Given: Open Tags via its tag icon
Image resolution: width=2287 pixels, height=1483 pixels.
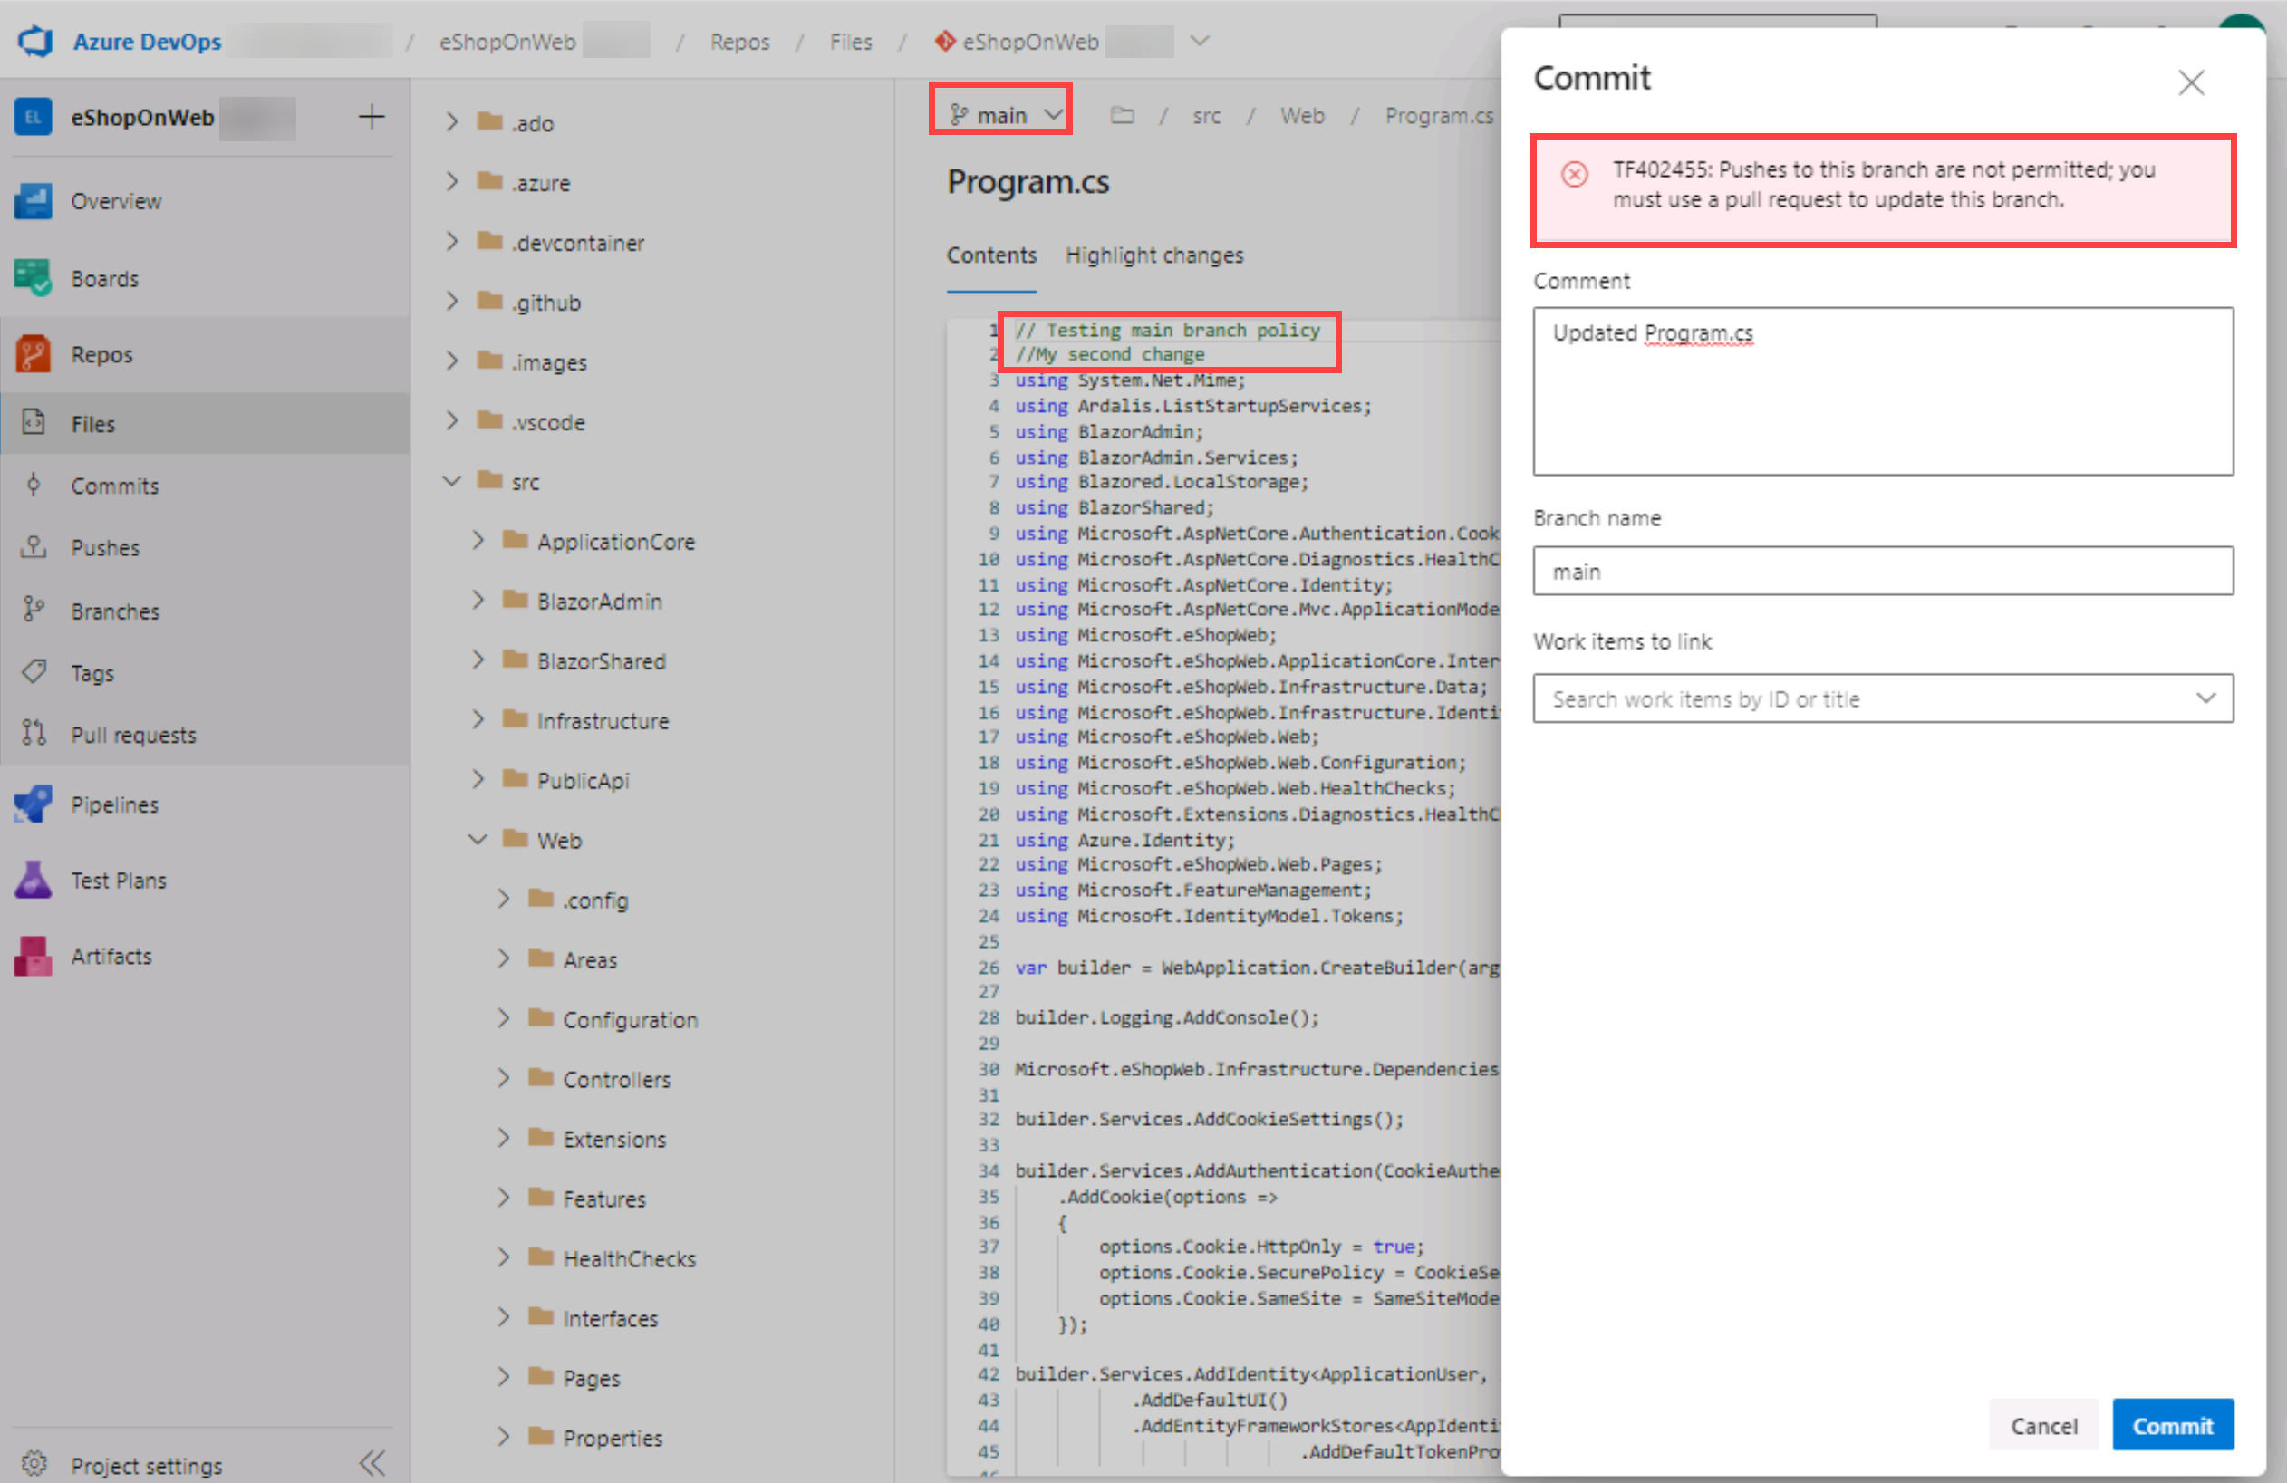Looking at the screenshot, I should click(34, 671).
